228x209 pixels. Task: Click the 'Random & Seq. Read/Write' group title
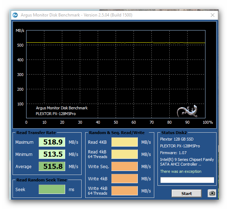(x=117, y=133)
